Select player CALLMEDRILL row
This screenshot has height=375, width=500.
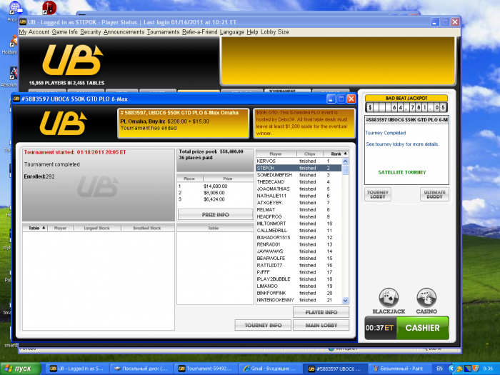tap(299, 231)
